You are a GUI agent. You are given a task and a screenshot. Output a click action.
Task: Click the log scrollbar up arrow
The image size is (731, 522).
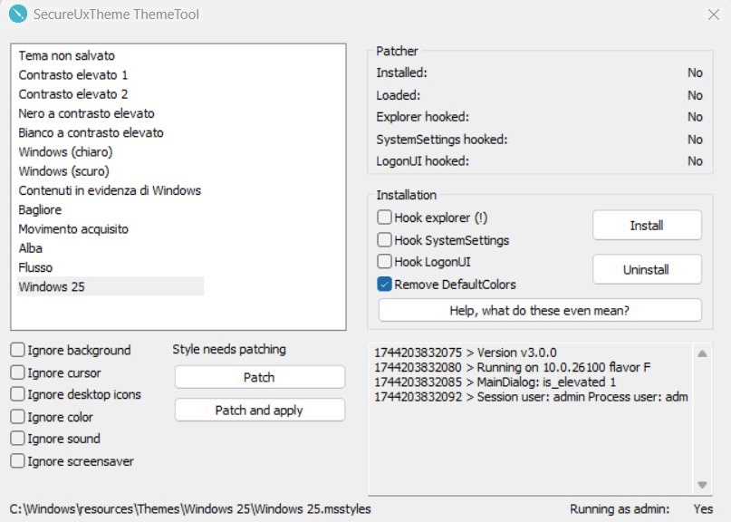[702, 353]
